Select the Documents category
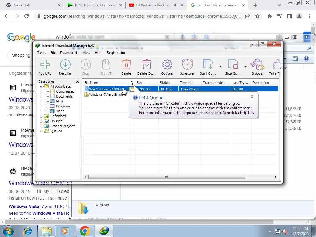The image size is (316, 237). [64, 96]
